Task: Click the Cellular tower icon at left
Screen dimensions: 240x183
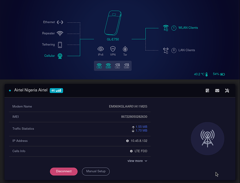Action: (60, 56)
